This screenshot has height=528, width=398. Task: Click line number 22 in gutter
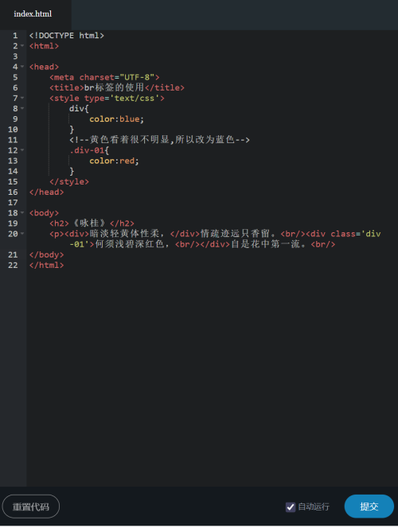[13, 265]
